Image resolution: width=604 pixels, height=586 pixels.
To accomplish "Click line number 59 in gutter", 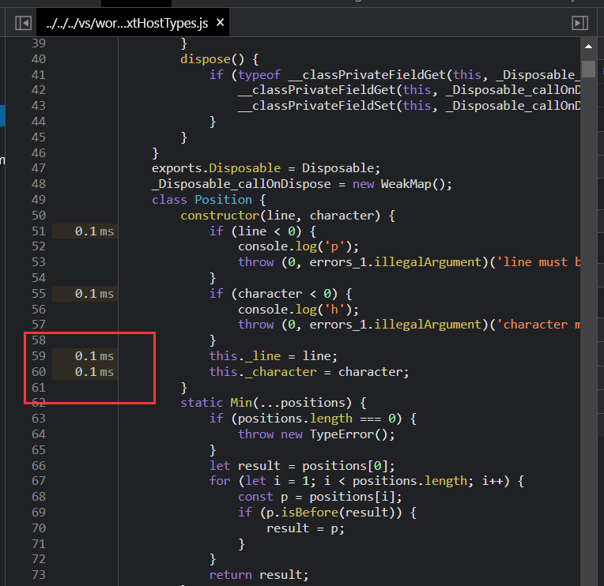I will click(39, 356).
